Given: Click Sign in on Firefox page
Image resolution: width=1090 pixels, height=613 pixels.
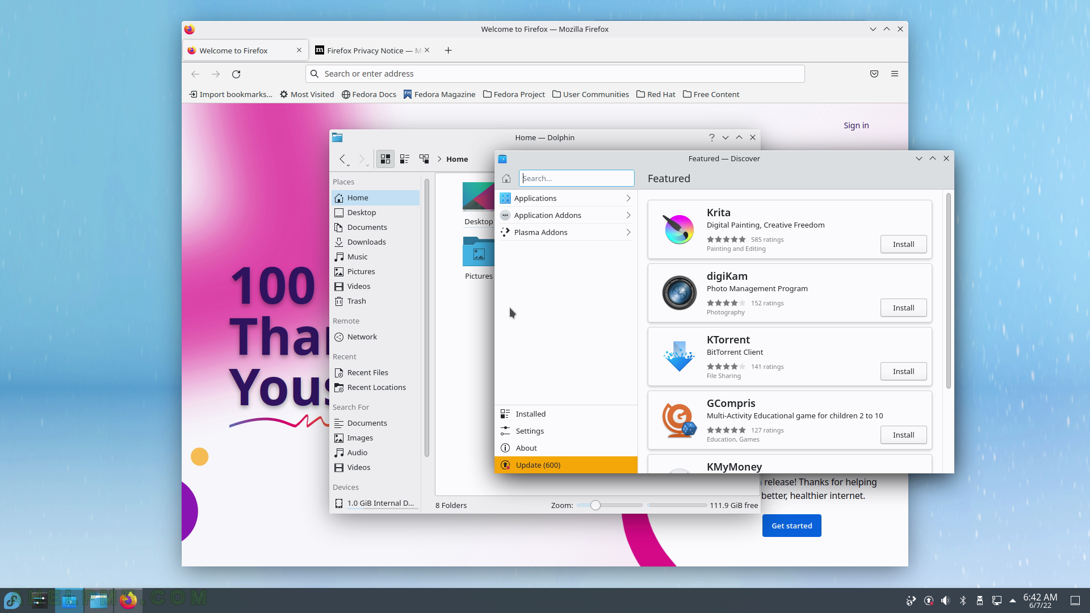Looking at the screenshot, I should coord(856,125).
